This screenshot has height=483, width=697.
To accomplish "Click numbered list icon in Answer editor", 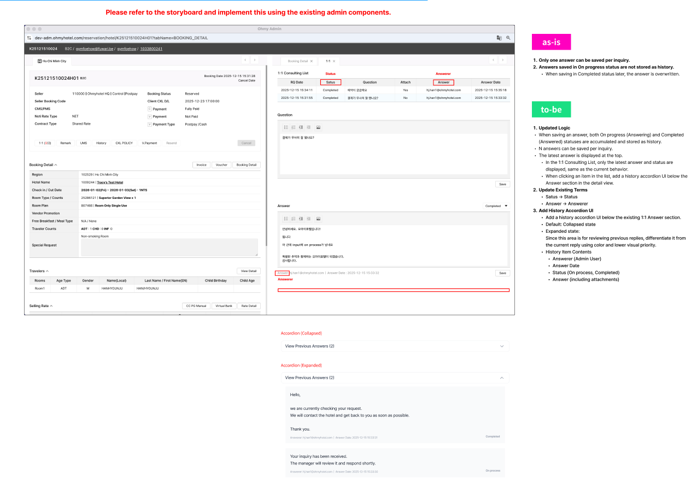I will (294, 219).
